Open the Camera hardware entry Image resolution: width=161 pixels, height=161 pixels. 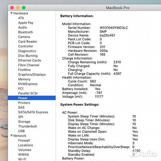[x=24, y=37]
